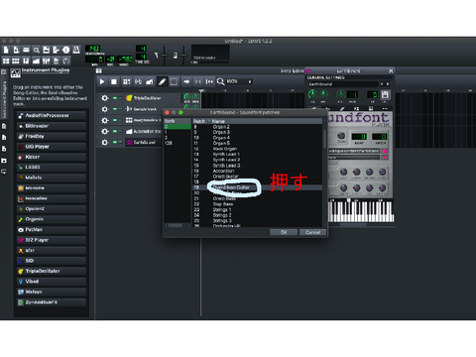
Task: Open Automation track gear actions menu
Action: (x=105, y=131)
